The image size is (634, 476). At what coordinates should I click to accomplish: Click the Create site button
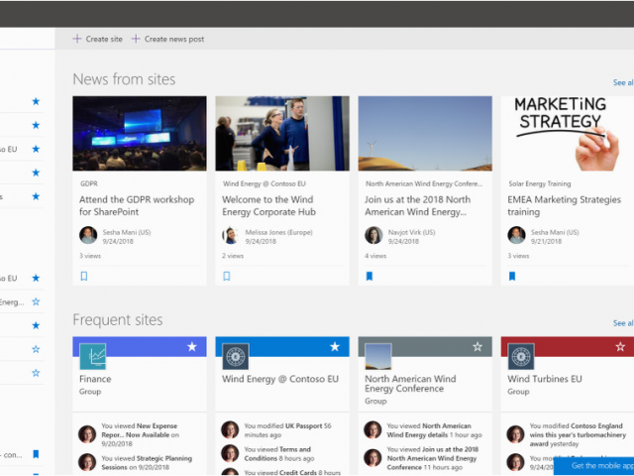point(97,39)
